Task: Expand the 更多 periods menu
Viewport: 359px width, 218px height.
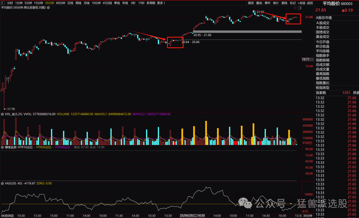Action: pos(161,3)
